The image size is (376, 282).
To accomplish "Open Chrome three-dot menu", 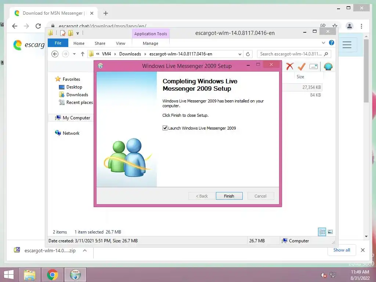I will [x=361, y=26].
